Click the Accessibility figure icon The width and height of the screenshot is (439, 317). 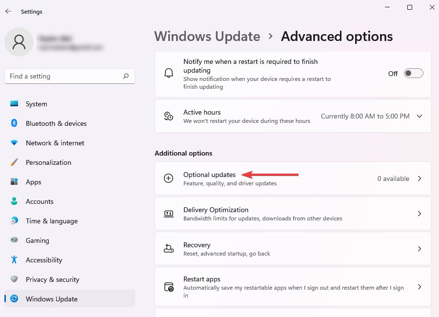point(14,259)
